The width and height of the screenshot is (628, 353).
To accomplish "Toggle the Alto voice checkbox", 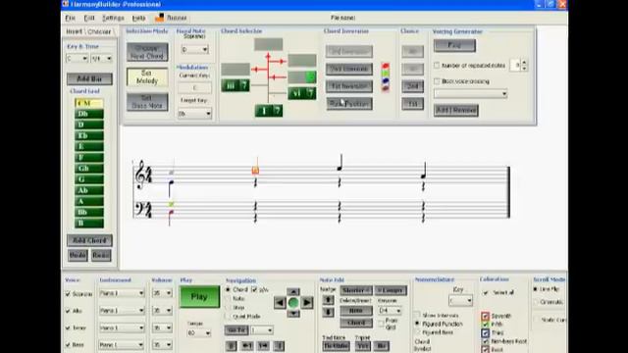I will [68, 311].
